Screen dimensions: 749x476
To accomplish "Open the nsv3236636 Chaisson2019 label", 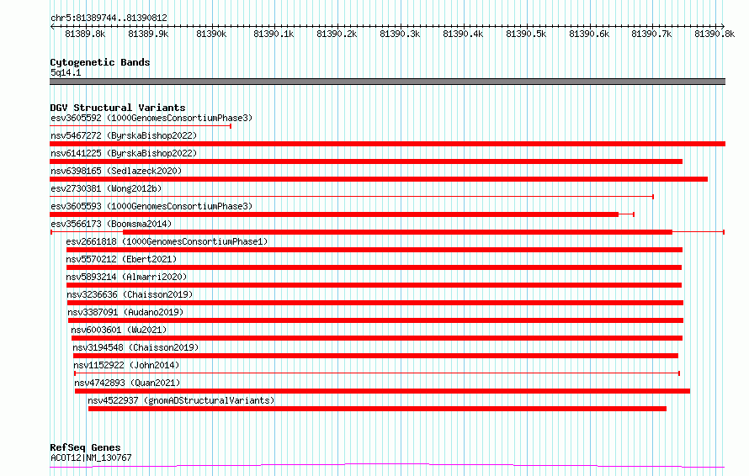I will pyautogui.click(x=130, y=294).
